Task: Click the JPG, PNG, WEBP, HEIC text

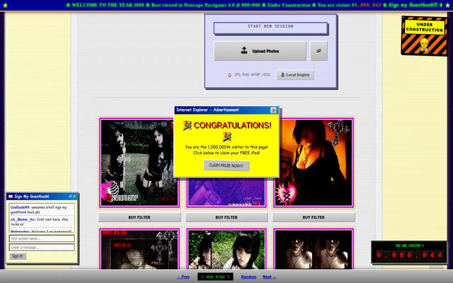Action: coord(252,75)
